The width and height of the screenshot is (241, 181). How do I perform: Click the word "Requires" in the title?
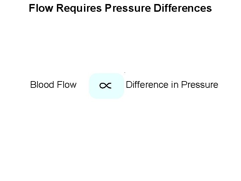[x=79, y=9]
